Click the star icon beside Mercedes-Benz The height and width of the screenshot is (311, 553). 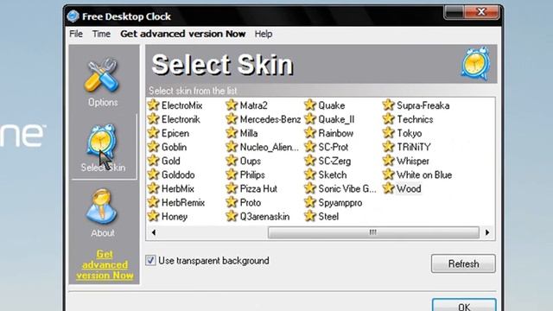coord(232,119)
